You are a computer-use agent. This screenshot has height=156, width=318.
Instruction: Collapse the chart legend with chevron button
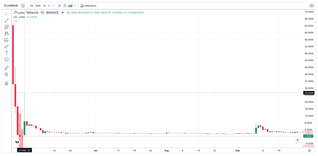coord(16,21)
